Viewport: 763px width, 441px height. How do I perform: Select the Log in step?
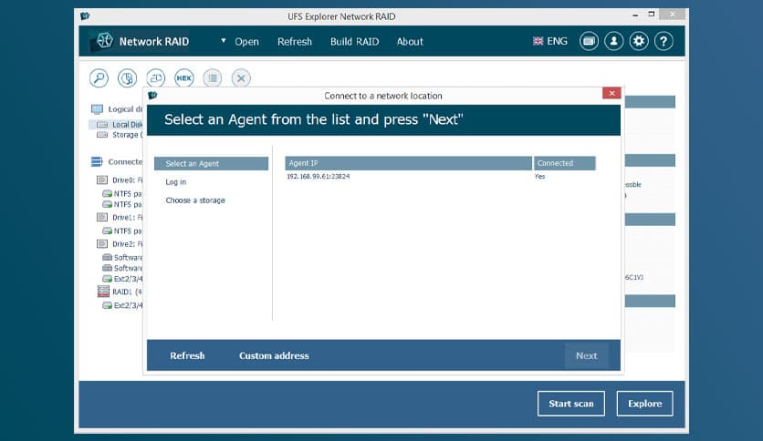pyautogui.click(x=175, y=182)
